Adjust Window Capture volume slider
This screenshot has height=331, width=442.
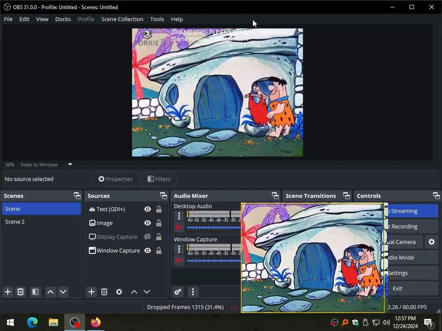point(214,261)
